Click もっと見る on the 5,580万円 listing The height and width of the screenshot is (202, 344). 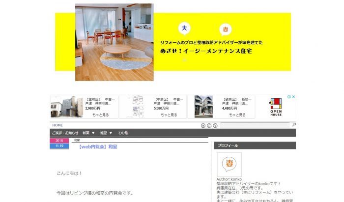click(169, 115)
